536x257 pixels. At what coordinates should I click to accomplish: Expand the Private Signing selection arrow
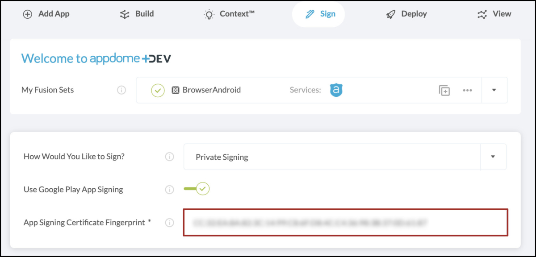pyautogui.click(x=493, y=157)
